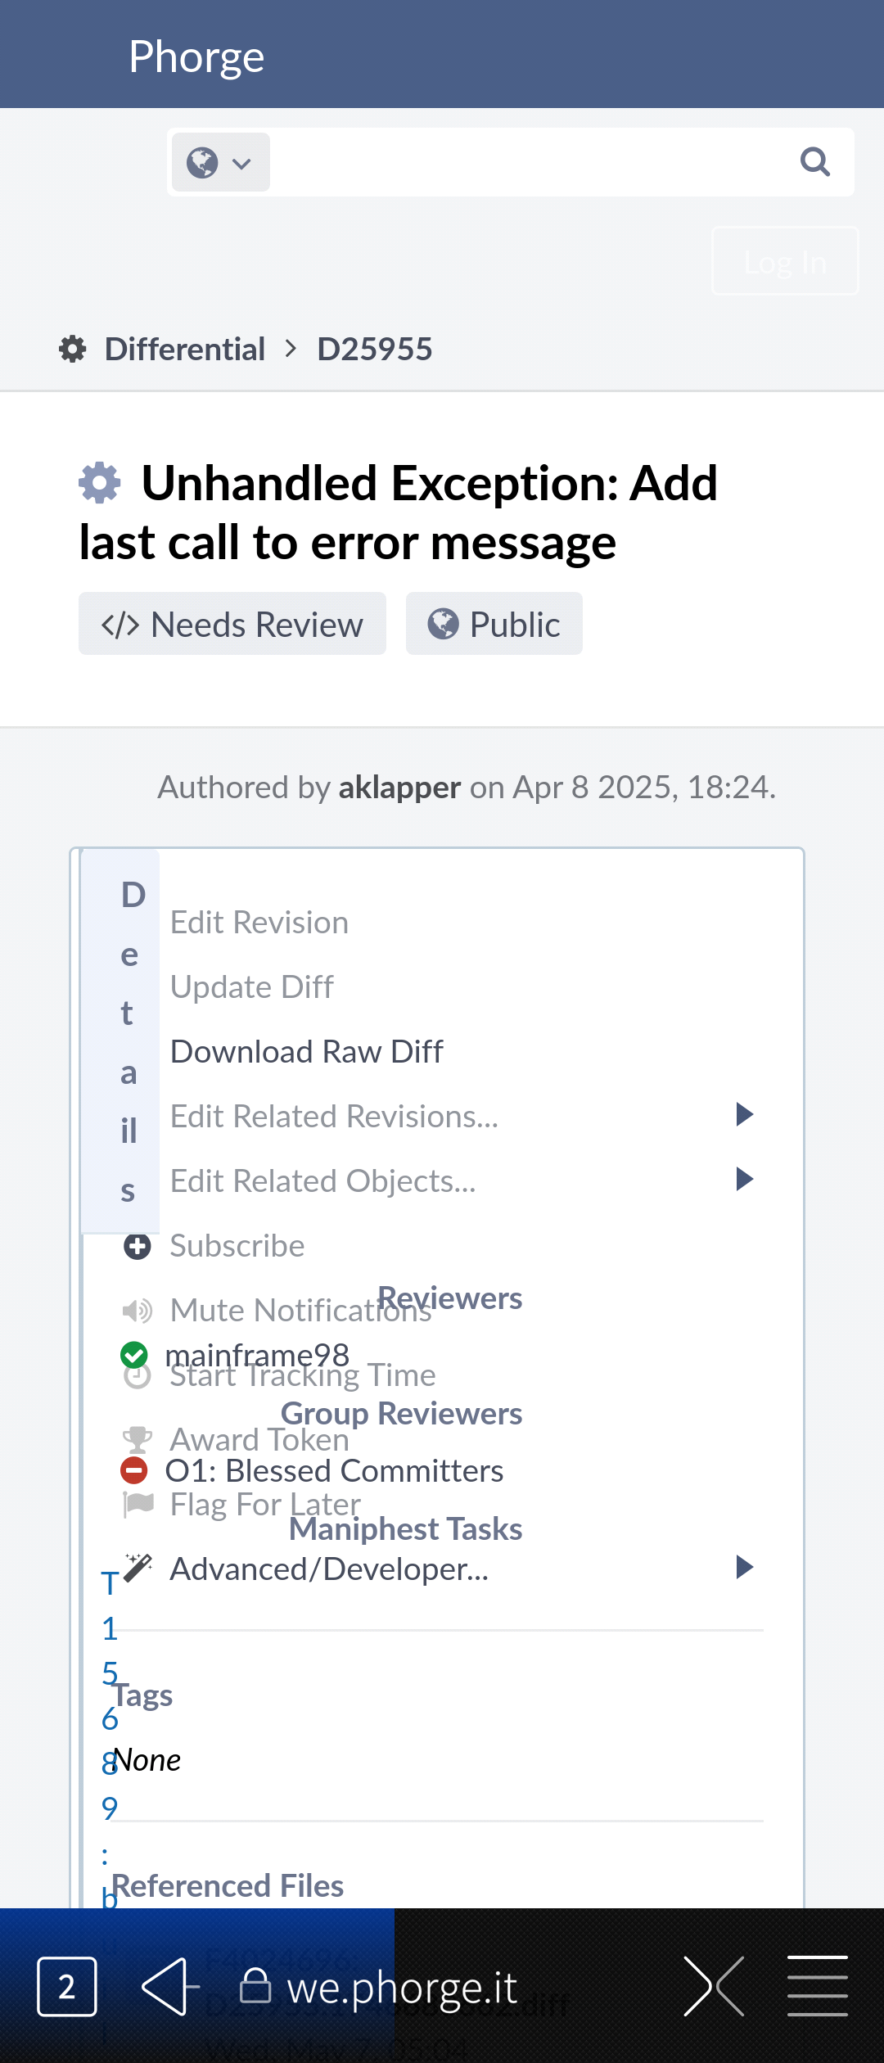Click the Referenced Files heading
Image resolution: width=884 pixels, height=2063 pixels.
(228, 1885)
